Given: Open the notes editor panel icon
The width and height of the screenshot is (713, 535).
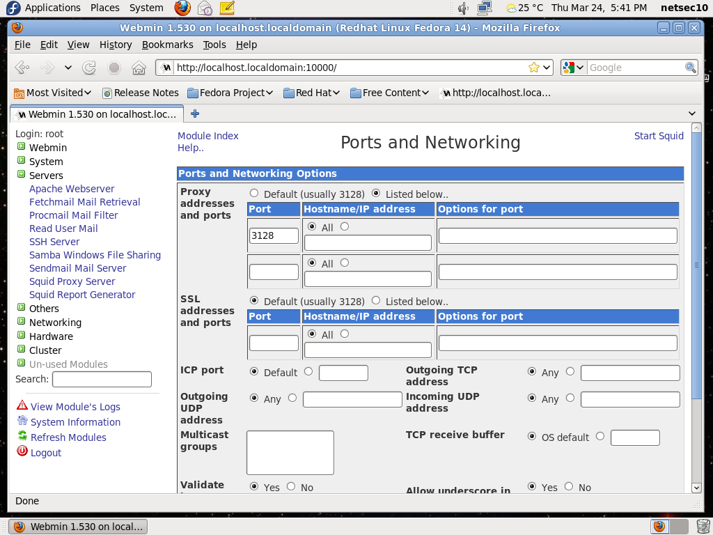Looking at the screenshot, I should pyautogui.click(x=227, y=8).
